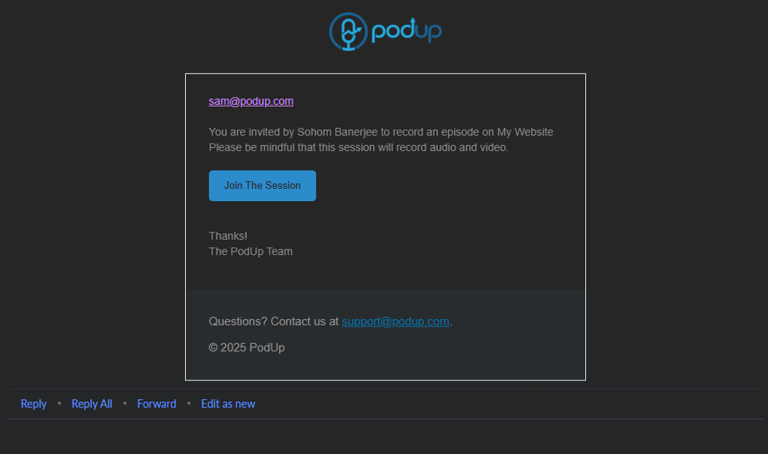Click the PodUp wordmark text in the header

click(x=406, y=31)
